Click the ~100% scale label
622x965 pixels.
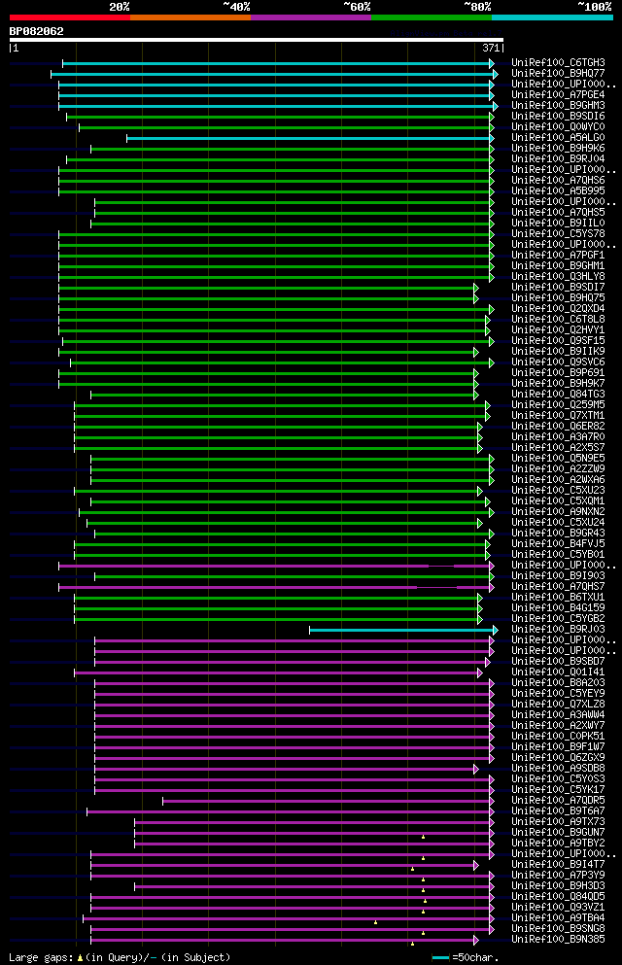(x=595, y=7)
